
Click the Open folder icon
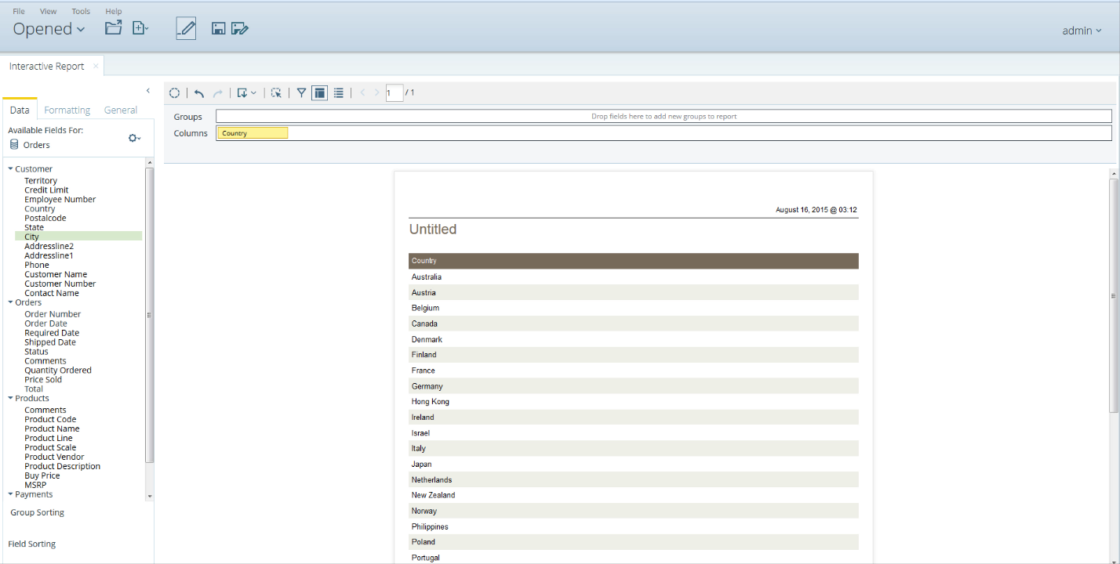(114, 28)
